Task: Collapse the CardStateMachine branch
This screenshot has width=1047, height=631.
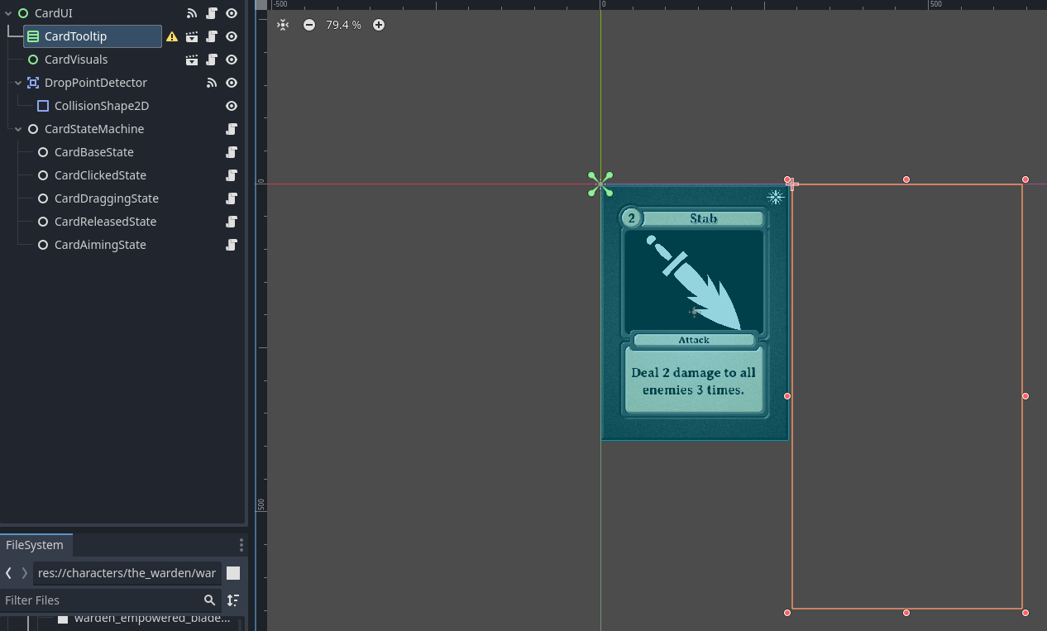Action: coord(17,129)
